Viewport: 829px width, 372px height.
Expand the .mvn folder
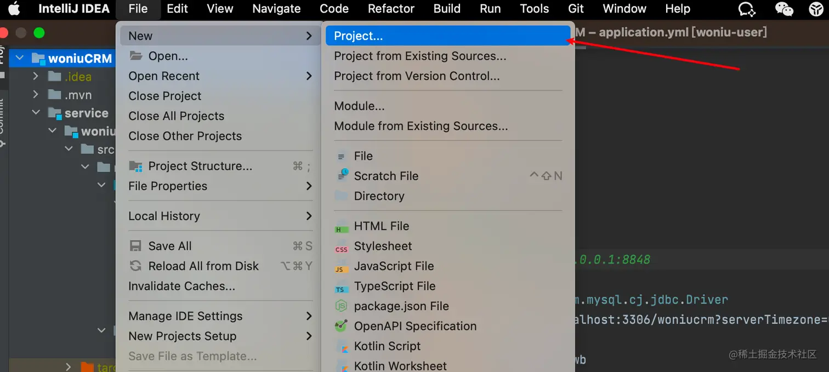pyautogui.click(x=36, y=95)
